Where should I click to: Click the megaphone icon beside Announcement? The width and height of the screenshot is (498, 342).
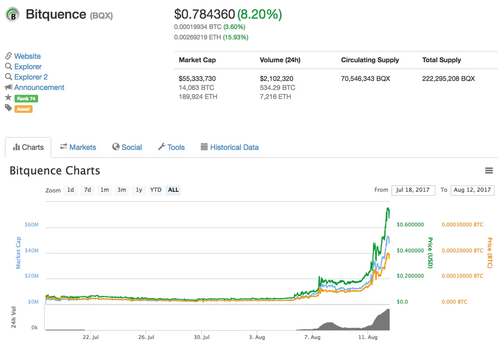coord(9,87)
